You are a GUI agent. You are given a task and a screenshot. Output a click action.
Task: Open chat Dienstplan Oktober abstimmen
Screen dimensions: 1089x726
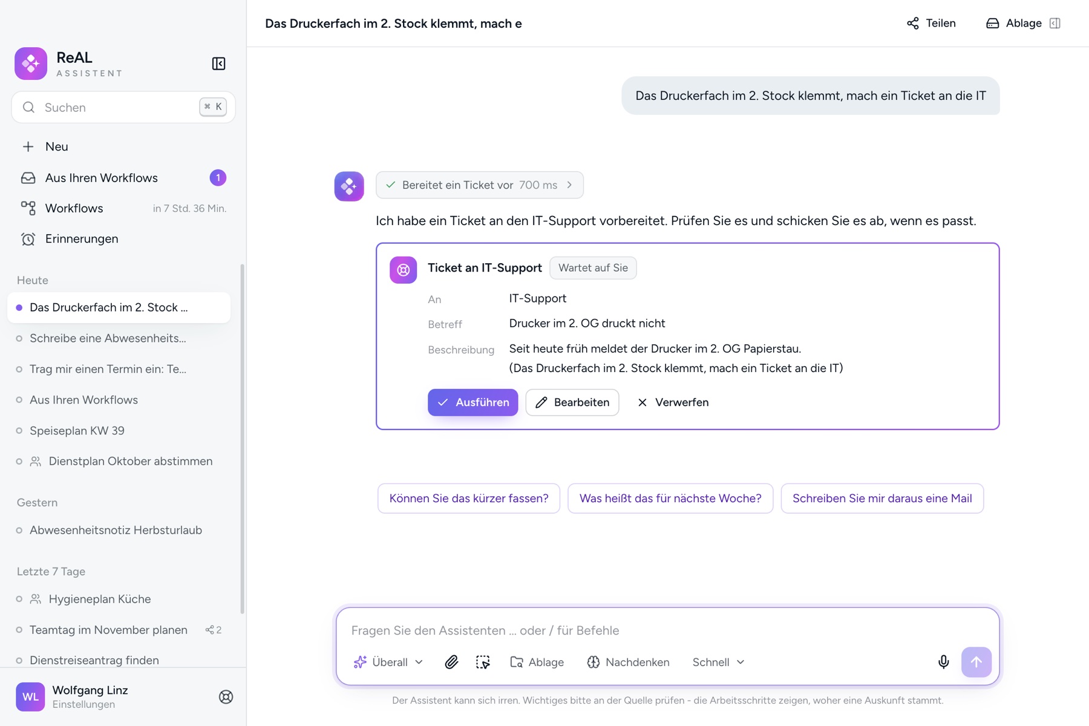[x=119, y=461]
